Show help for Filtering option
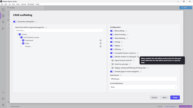The image size is (193, 108). point(123,50)
